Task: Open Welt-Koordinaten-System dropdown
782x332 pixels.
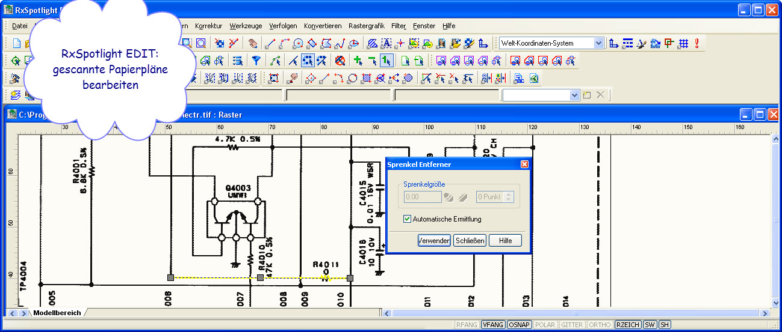Action: point(598,43)
